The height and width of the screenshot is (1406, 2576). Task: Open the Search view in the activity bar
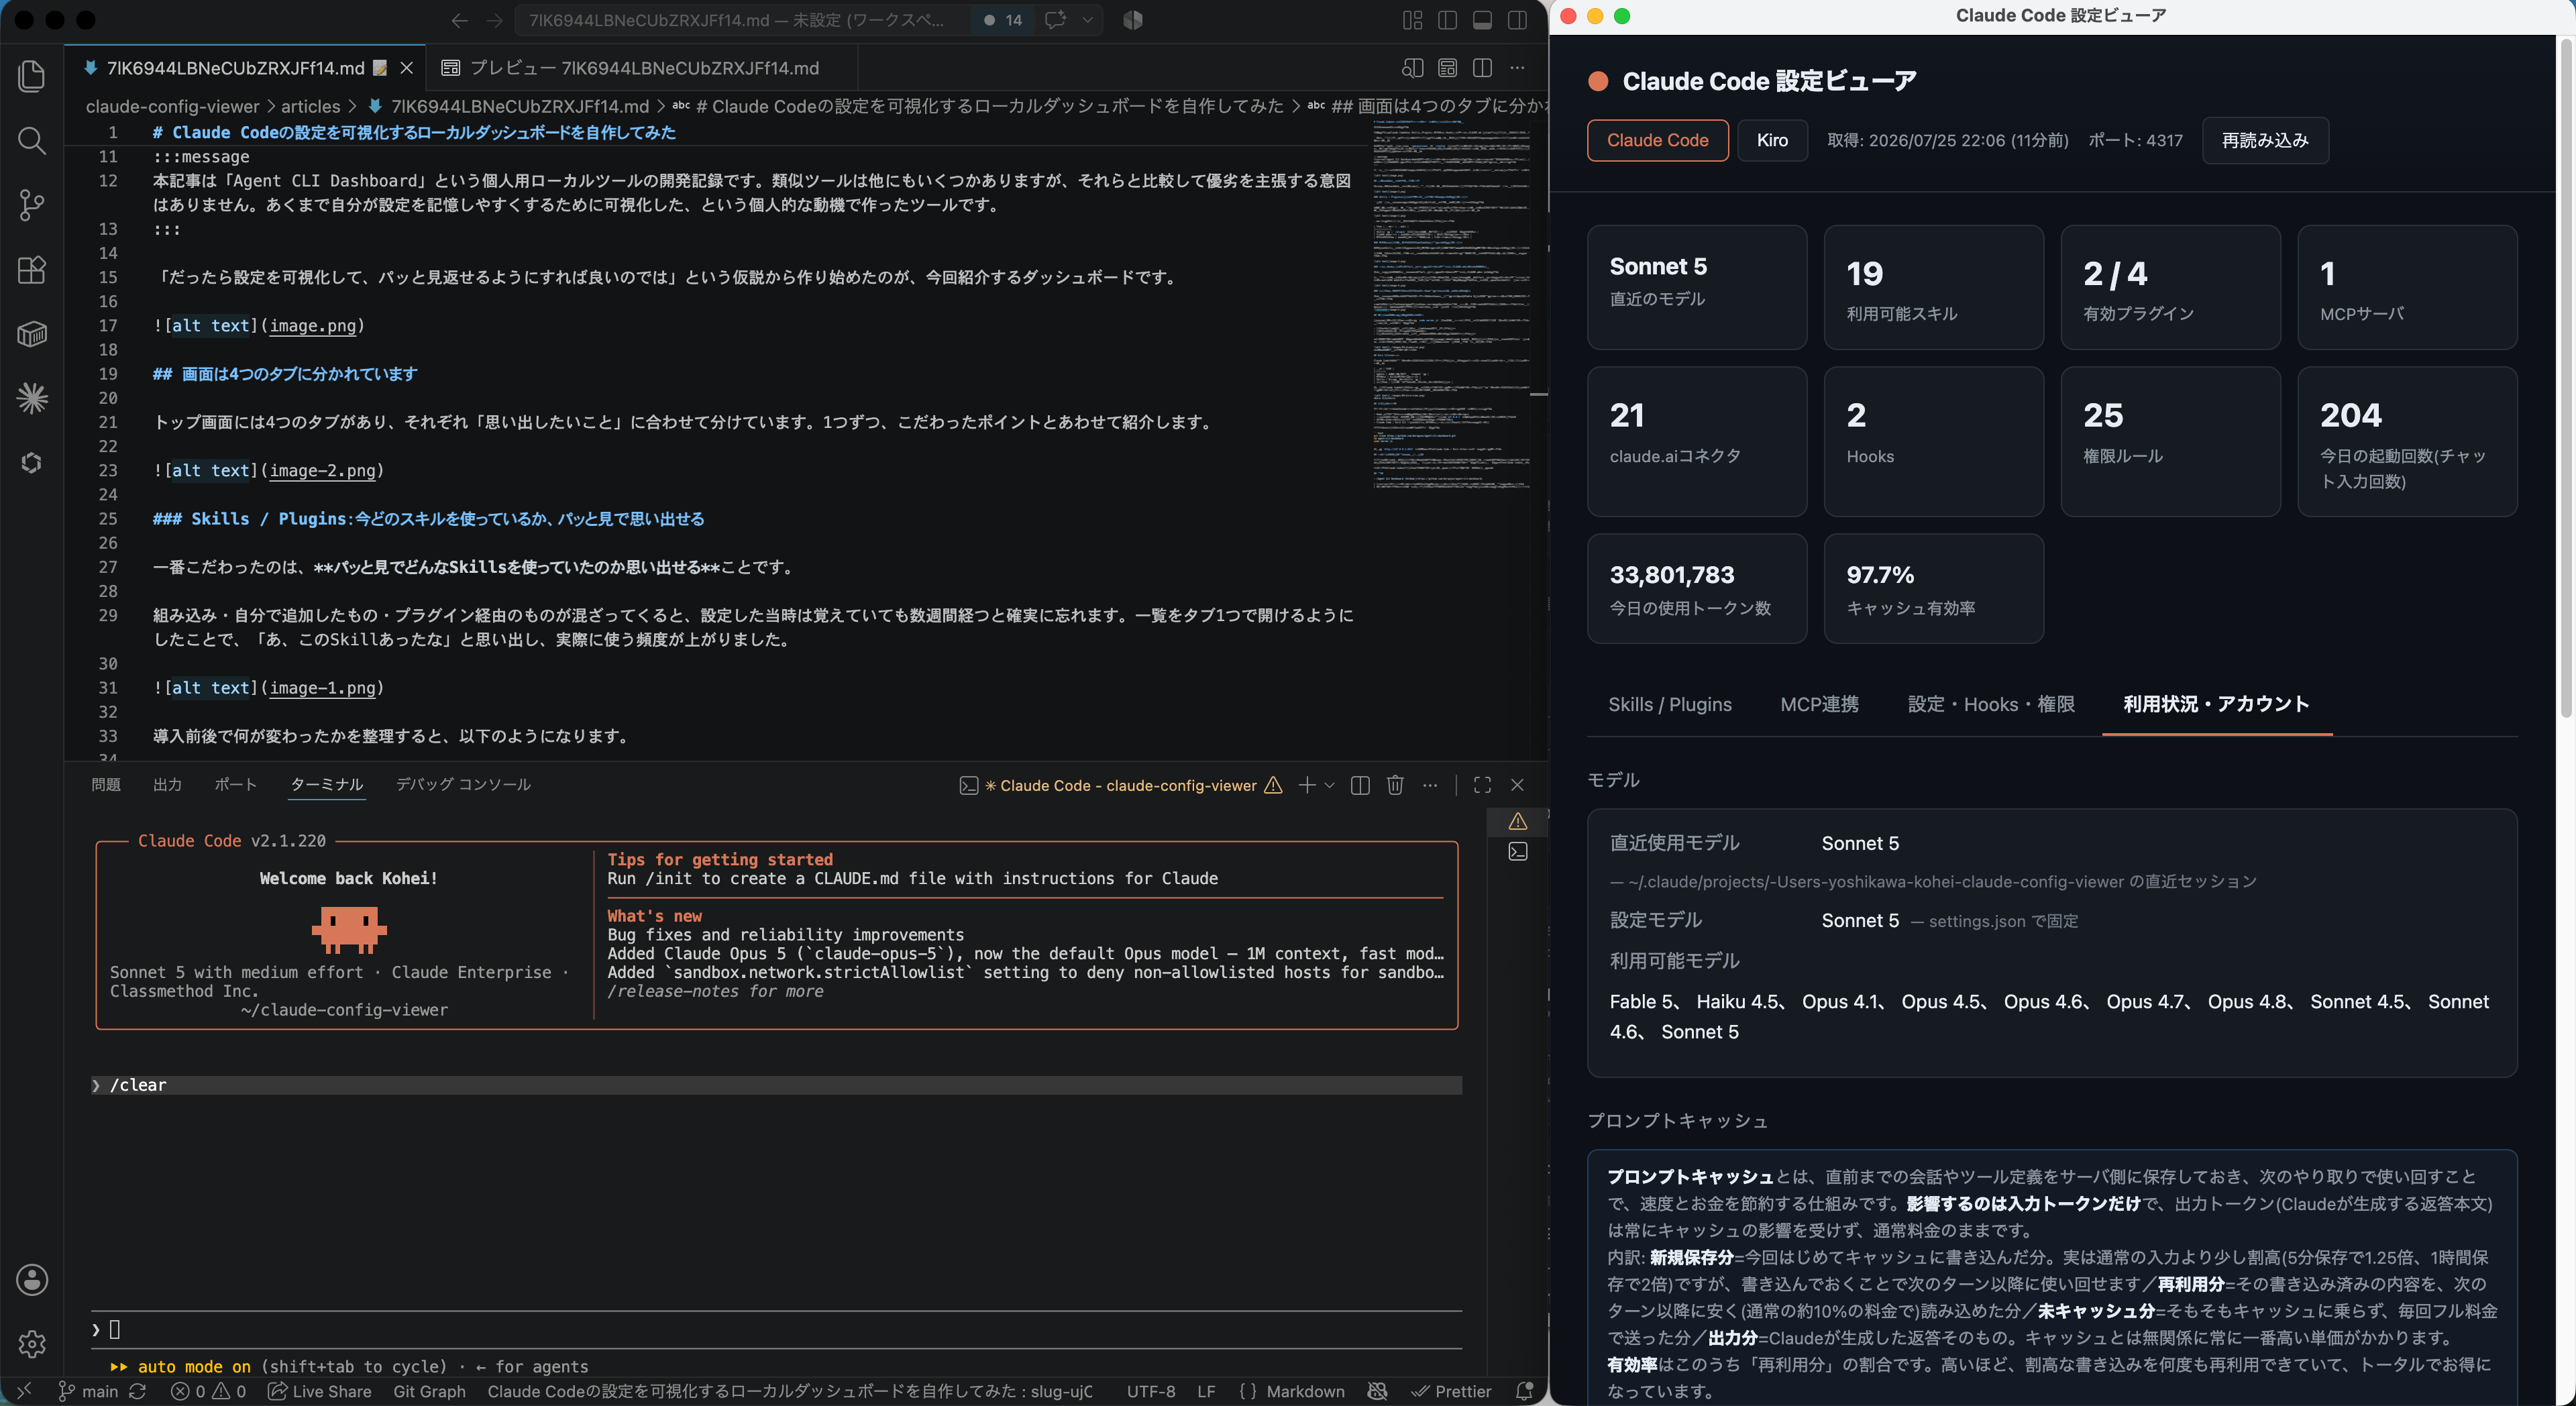click(x=32, y=141)
